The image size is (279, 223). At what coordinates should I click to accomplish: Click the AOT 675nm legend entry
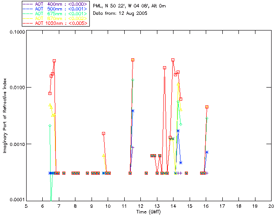55,14
